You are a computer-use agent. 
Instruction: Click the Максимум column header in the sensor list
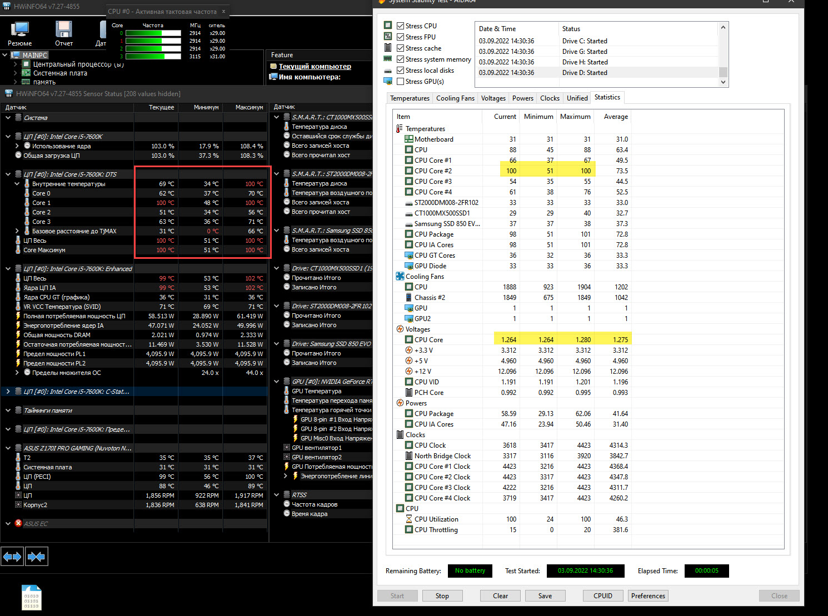pyautogui.click(x=245, y=107)
